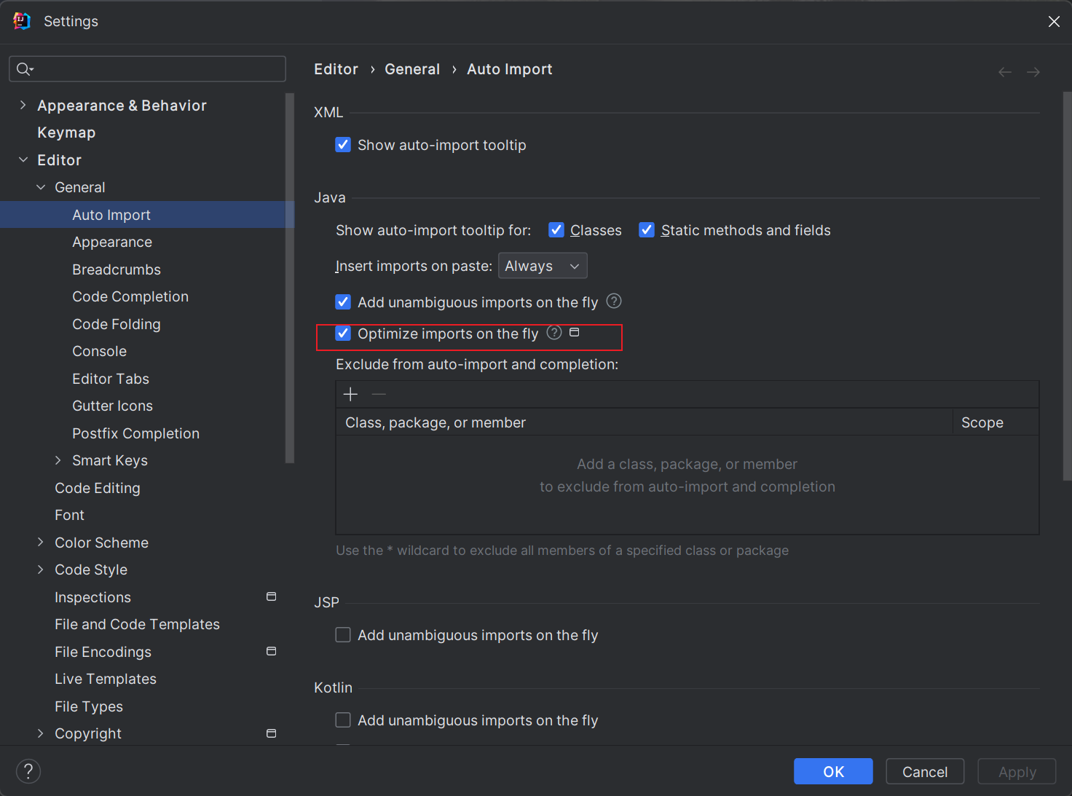Viewport: 1072px width, 796px height.
Task: Click project-level icon beside File Encodings
Action: [272, 651]
